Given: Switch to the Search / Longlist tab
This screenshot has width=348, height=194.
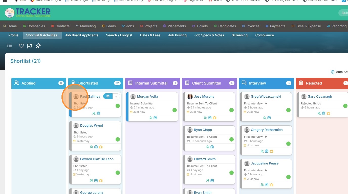Looking at the screenshot, I should click(119, 35).
